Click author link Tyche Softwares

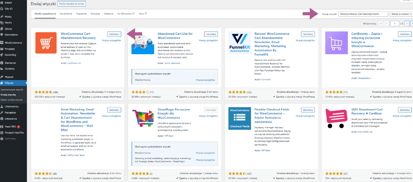point(173,63)
